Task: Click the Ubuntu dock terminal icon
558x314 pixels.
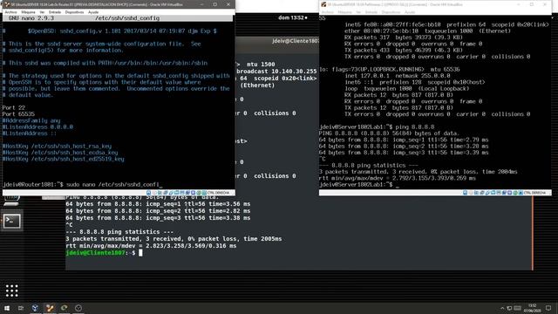Action: click(11, 221)
